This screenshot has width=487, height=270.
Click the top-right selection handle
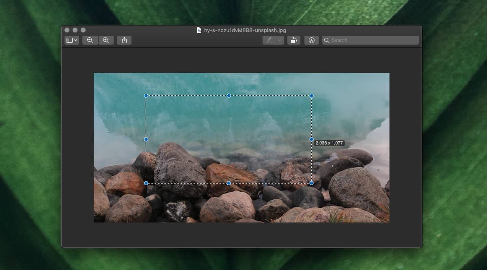(x=312, y=96)
